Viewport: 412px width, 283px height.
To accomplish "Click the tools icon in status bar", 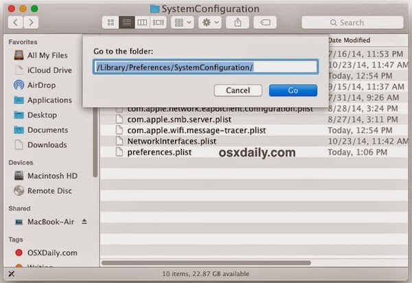I will pyautogui.click(x=11, y=274).
